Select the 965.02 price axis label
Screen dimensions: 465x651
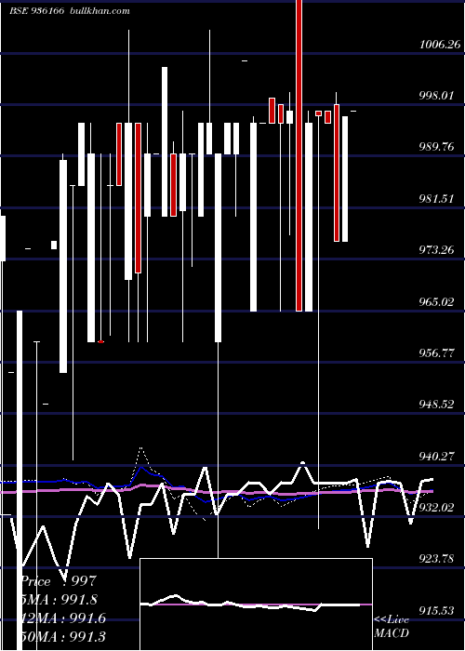436,302
